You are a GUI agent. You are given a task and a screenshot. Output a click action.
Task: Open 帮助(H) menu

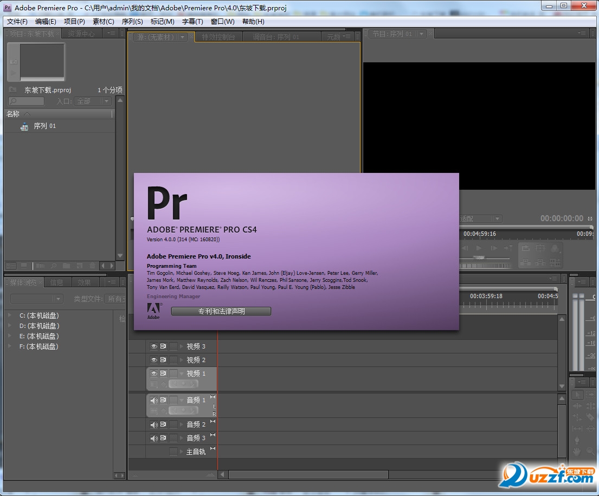[253, 21]
